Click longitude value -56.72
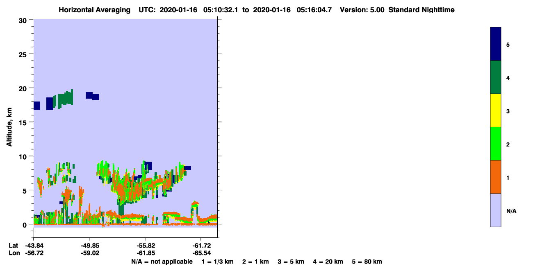This screenshot has width=533, height=273. (x=34, y=253)
